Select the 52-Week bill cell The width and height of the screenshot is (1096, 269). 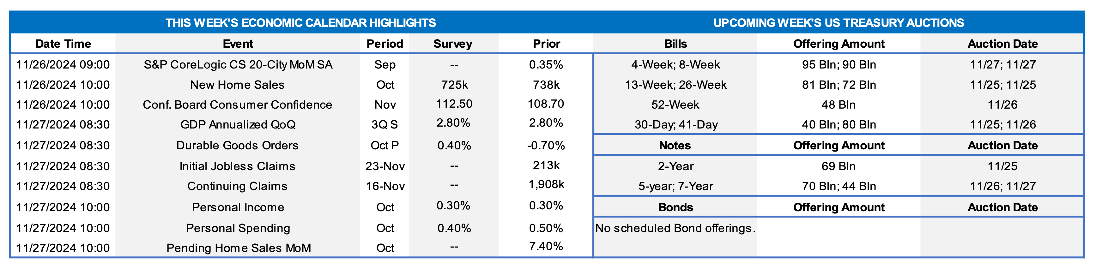coord(675,105)
